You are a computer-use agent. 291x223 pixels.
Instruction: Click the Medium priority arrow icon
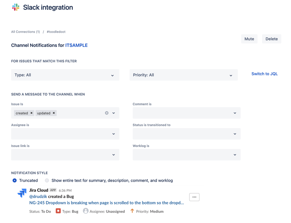click(132, 211)
